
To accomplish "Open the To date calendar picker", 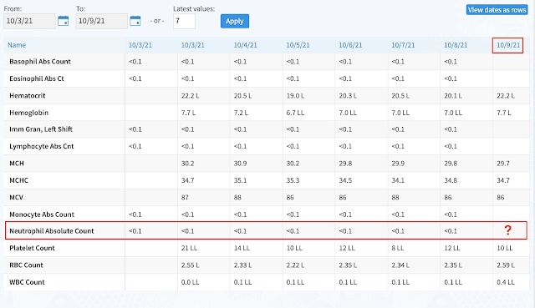I will 135,21.
